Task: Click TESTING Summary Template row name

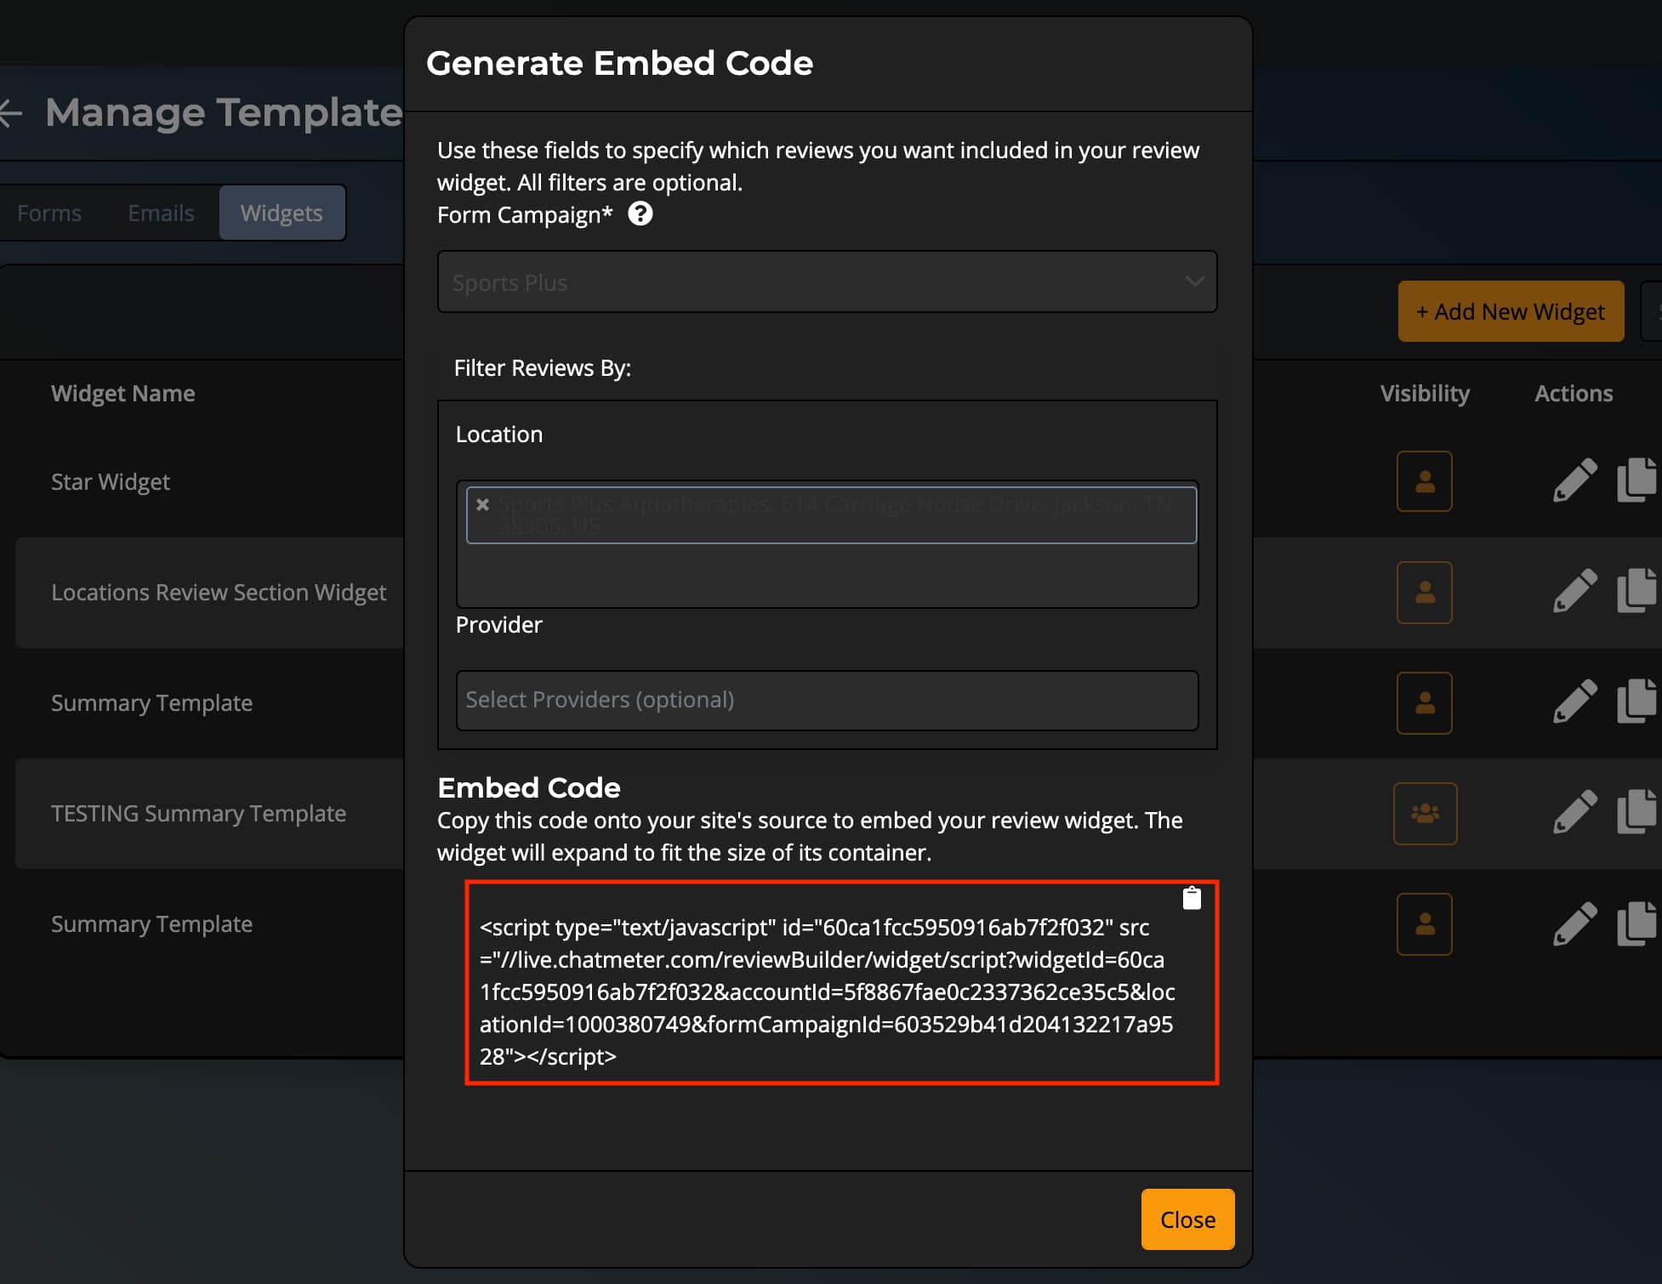Action: 198,813
